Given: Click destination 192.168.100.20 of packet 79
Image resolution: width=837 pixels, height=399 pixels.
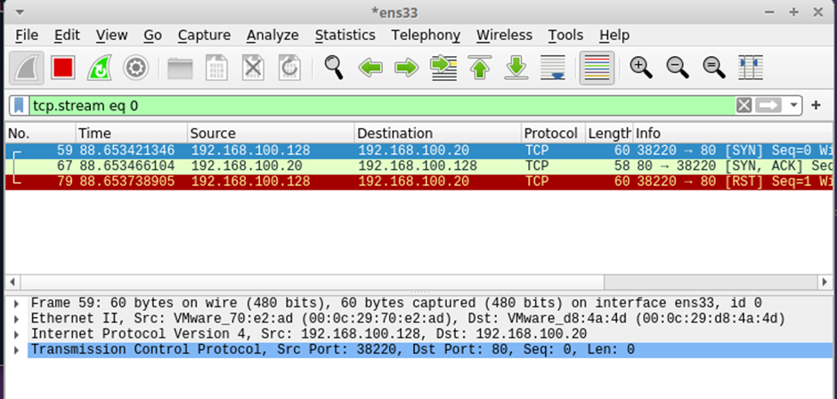Looking at the screenshot, I should (x=414, y=182).
